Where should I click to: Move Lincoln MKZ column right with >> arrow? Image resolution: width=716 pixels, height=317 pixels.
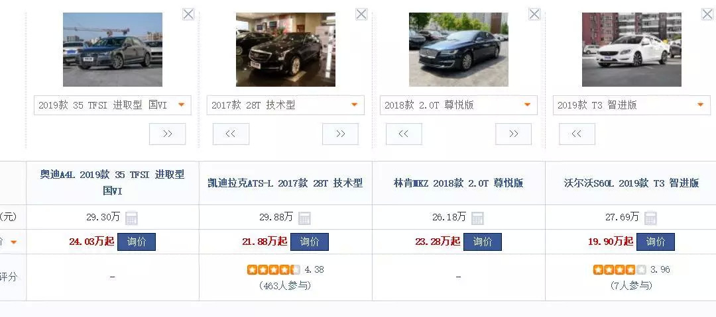pos(514,134)
